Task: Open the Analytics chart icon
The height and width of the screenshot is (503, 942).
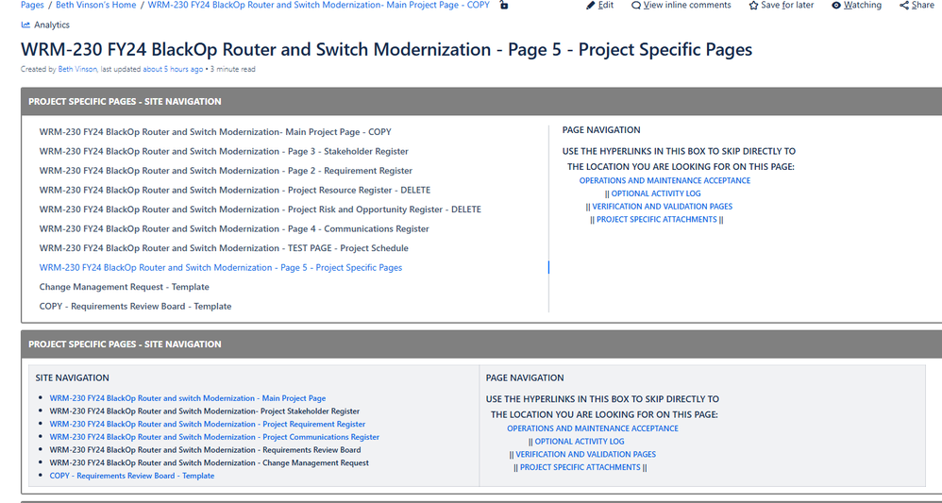Action: click(25, 25)
